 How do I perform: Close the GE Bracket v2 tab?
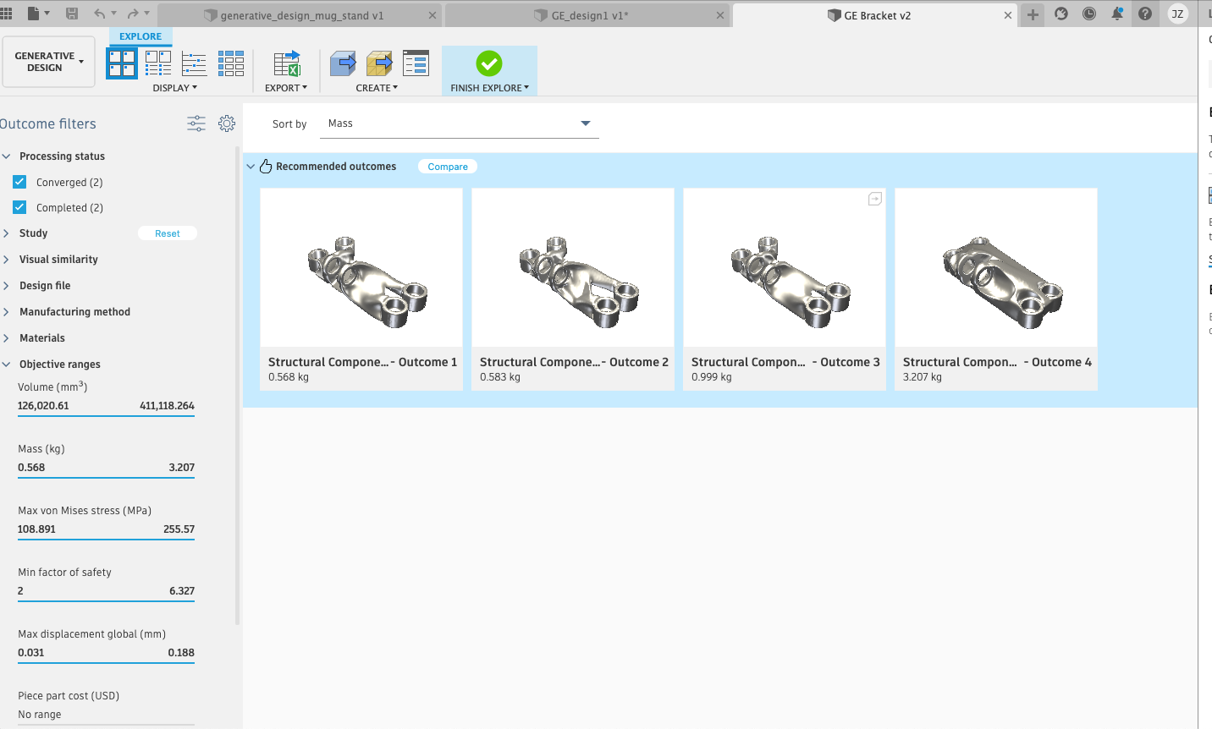[1008, 15]
